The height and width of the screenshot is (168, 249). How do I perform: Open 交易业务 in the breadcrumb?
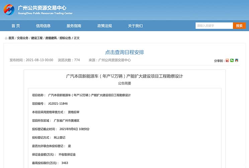click(x=23, y=38)
